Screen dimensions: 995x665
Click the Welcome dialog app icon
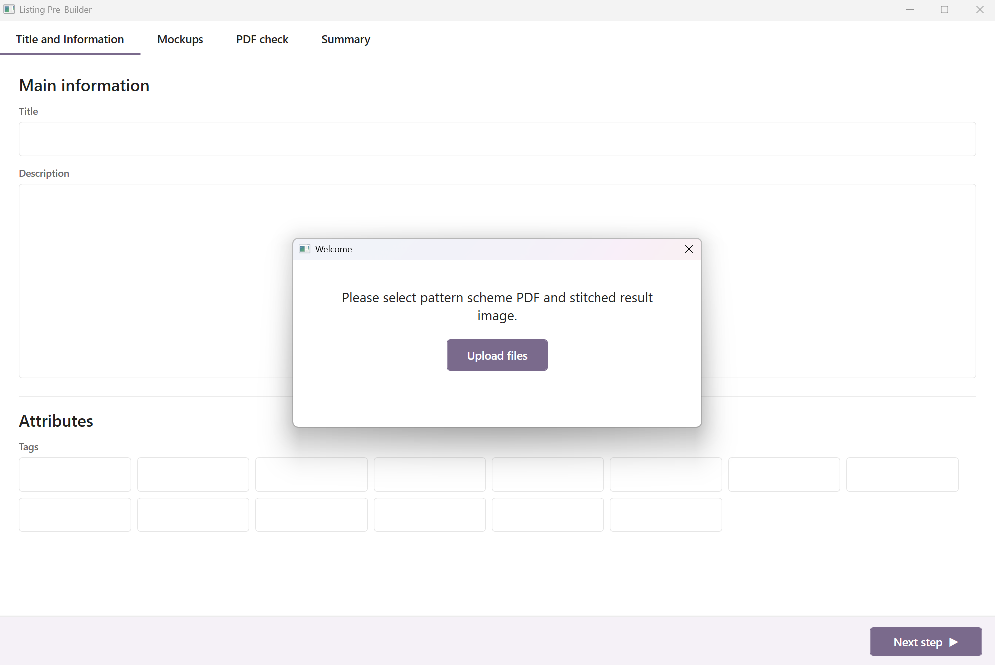304,249
